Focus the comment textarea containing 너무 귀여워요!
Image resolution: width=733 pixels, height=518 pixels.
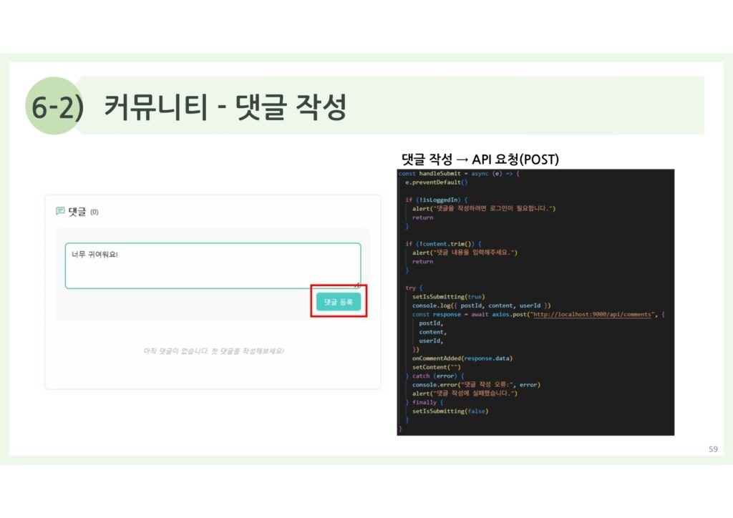(x=213, y=265)
